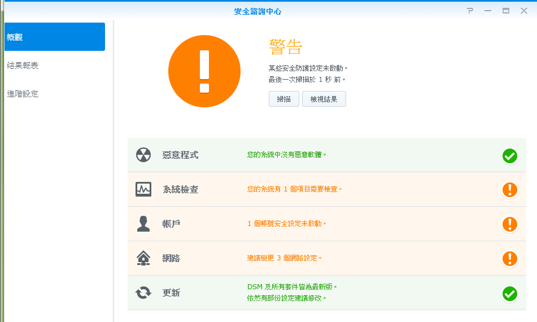Click the large orange warning status icon

pyautogui.click(x=204, y=71)
